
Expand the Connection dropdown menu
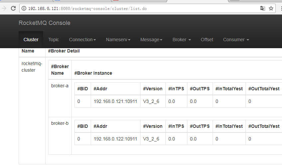(x=82, y=40)
